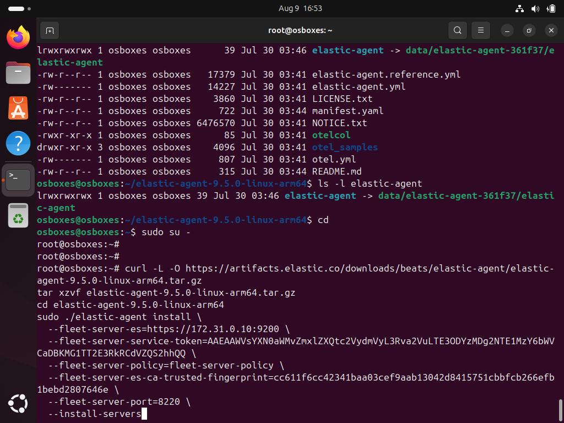
Task: Maximize the terminal window
Action: point(529,31)
